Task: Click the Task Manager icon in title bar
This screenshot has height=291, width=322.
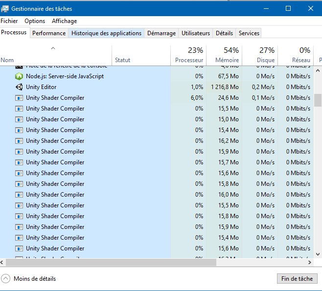Action: point(5,9)
